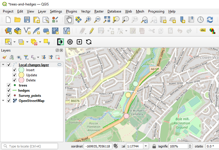
Task: Hide the OpenStreetMap layer
Action: point(9,101)
